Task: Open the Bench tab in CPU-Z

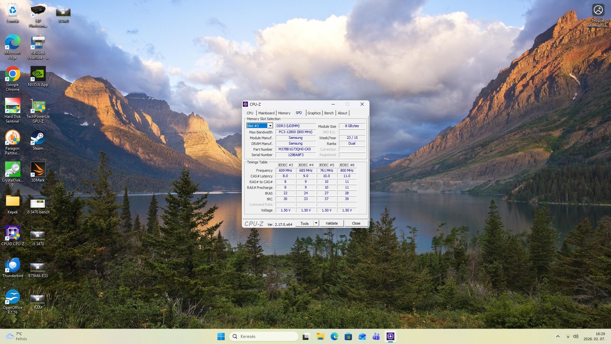Action: [x=329, y=113]
